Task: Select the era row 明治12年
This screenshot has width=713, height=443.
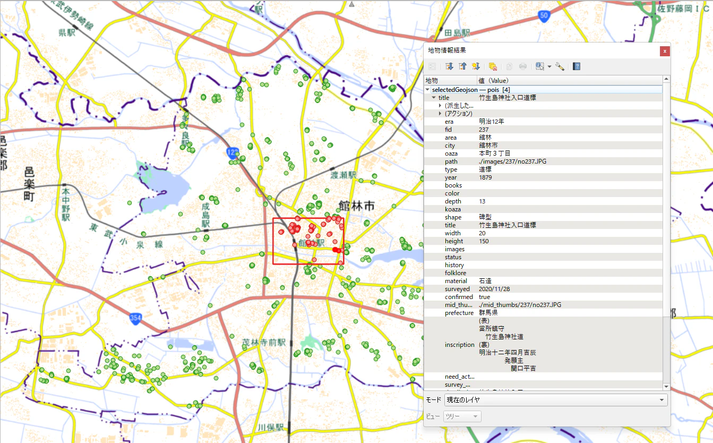Action: click(x=543, y=122)
